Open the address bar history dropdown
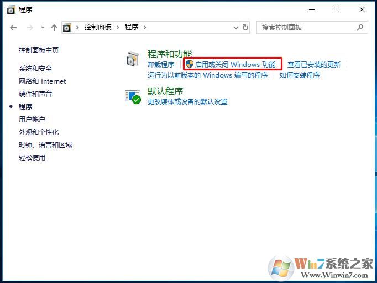Image resolution: width=377 pixels, height=283 pixels. pos(236,28)
